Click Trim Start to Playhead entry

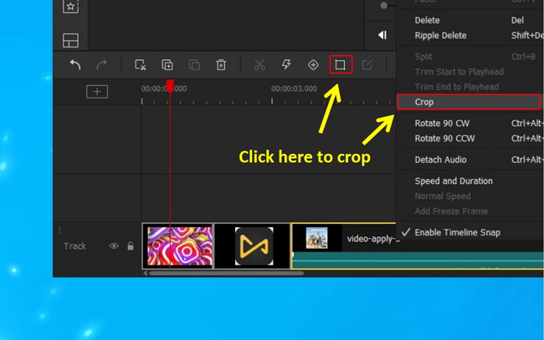pyautogui.click(x=459, y=72)
